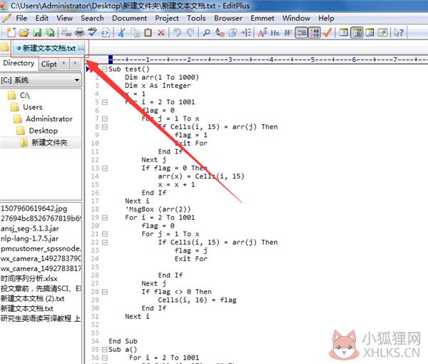
Task: Select the 新建文本文档.txt document tab
Action: pyautogui.click(x=49, y=49)
